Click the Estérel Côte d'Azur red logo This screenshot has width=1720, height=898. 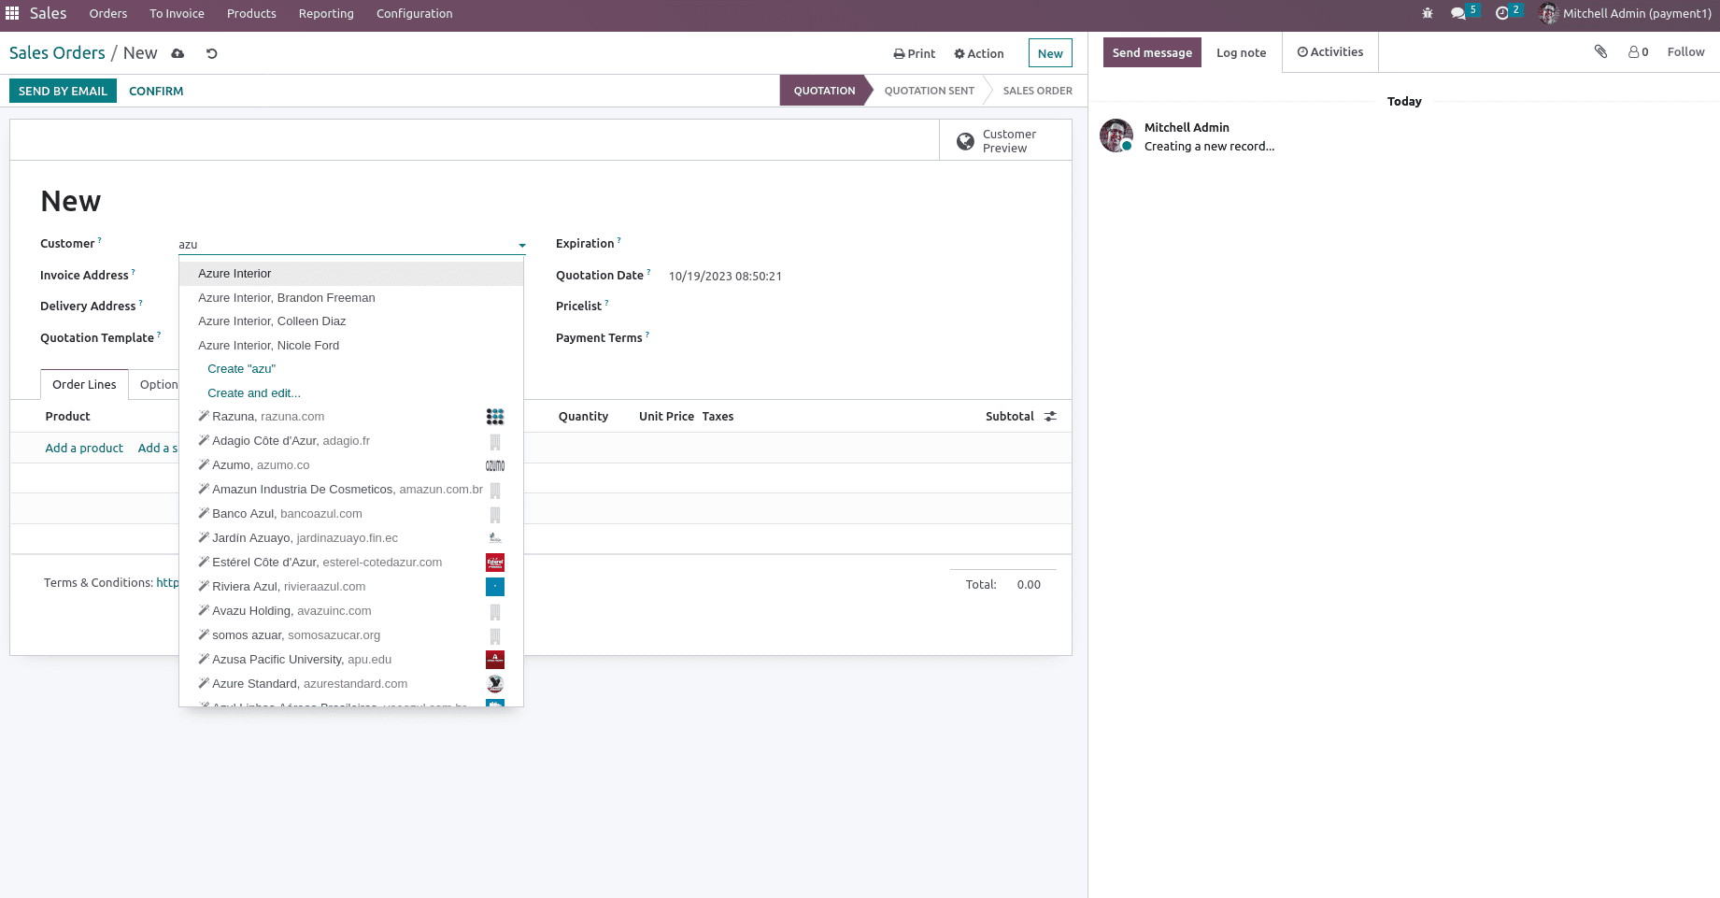pyautogui.click(x=495, y=563)
